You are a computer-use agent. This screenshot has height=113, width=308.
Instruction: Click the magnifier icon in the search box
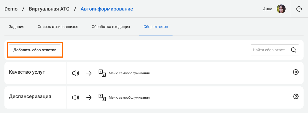294,50
